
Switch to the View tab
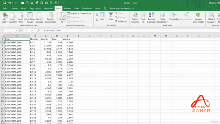tap(76, 8)
